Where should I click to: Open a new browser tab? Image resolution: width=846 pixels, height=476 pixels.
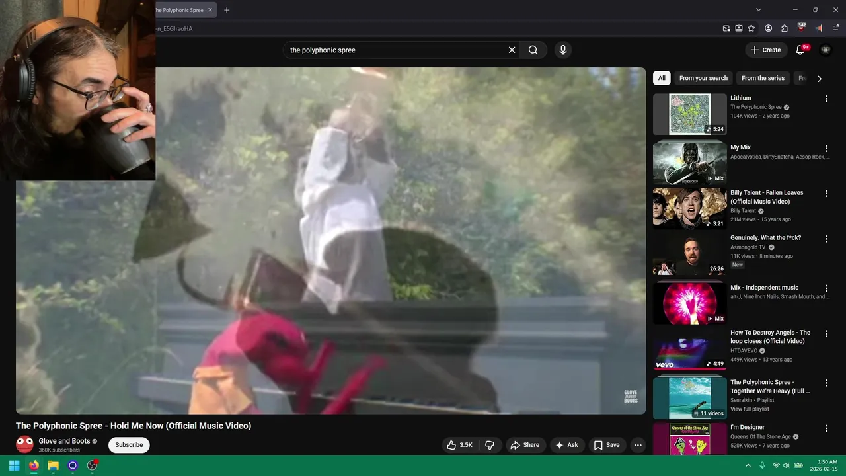227,10
